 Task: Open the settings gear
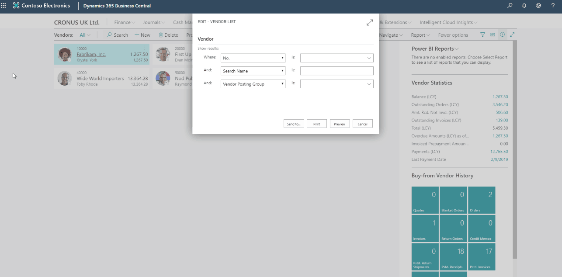(538, 6)
